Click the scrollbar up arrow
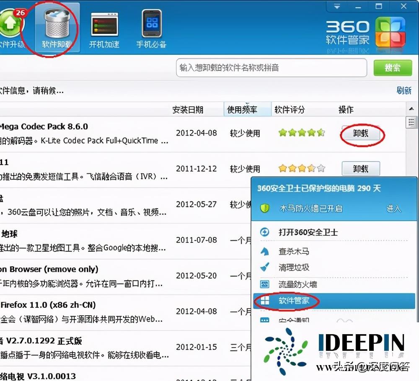Viewport: 419px width, 381px height. [x=411, y=109]
